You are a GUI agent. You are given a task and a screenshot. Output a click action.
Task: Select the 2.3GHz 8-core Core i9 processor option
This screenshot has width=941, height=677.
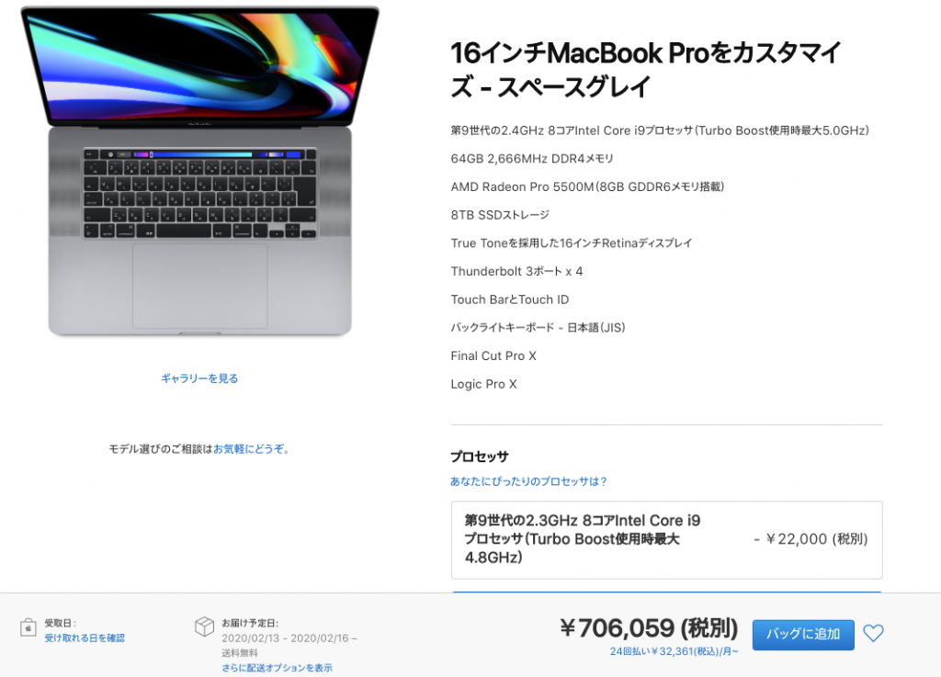[667, 540]
